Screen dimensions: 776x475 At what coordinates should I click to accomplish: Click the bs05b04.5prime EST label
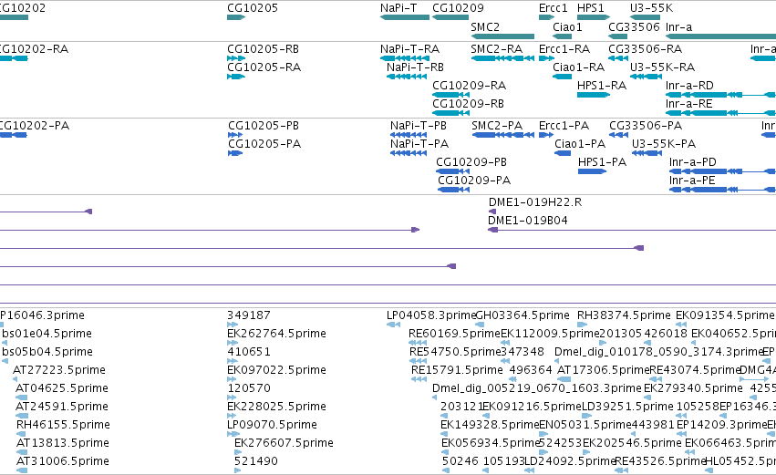(47, 352)
